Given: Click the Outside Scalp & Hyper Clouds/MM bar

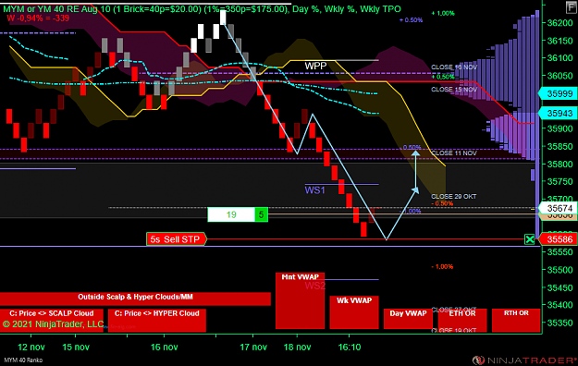Looking at the screenshot, I should pyautogui.click(x=135, y=299).
